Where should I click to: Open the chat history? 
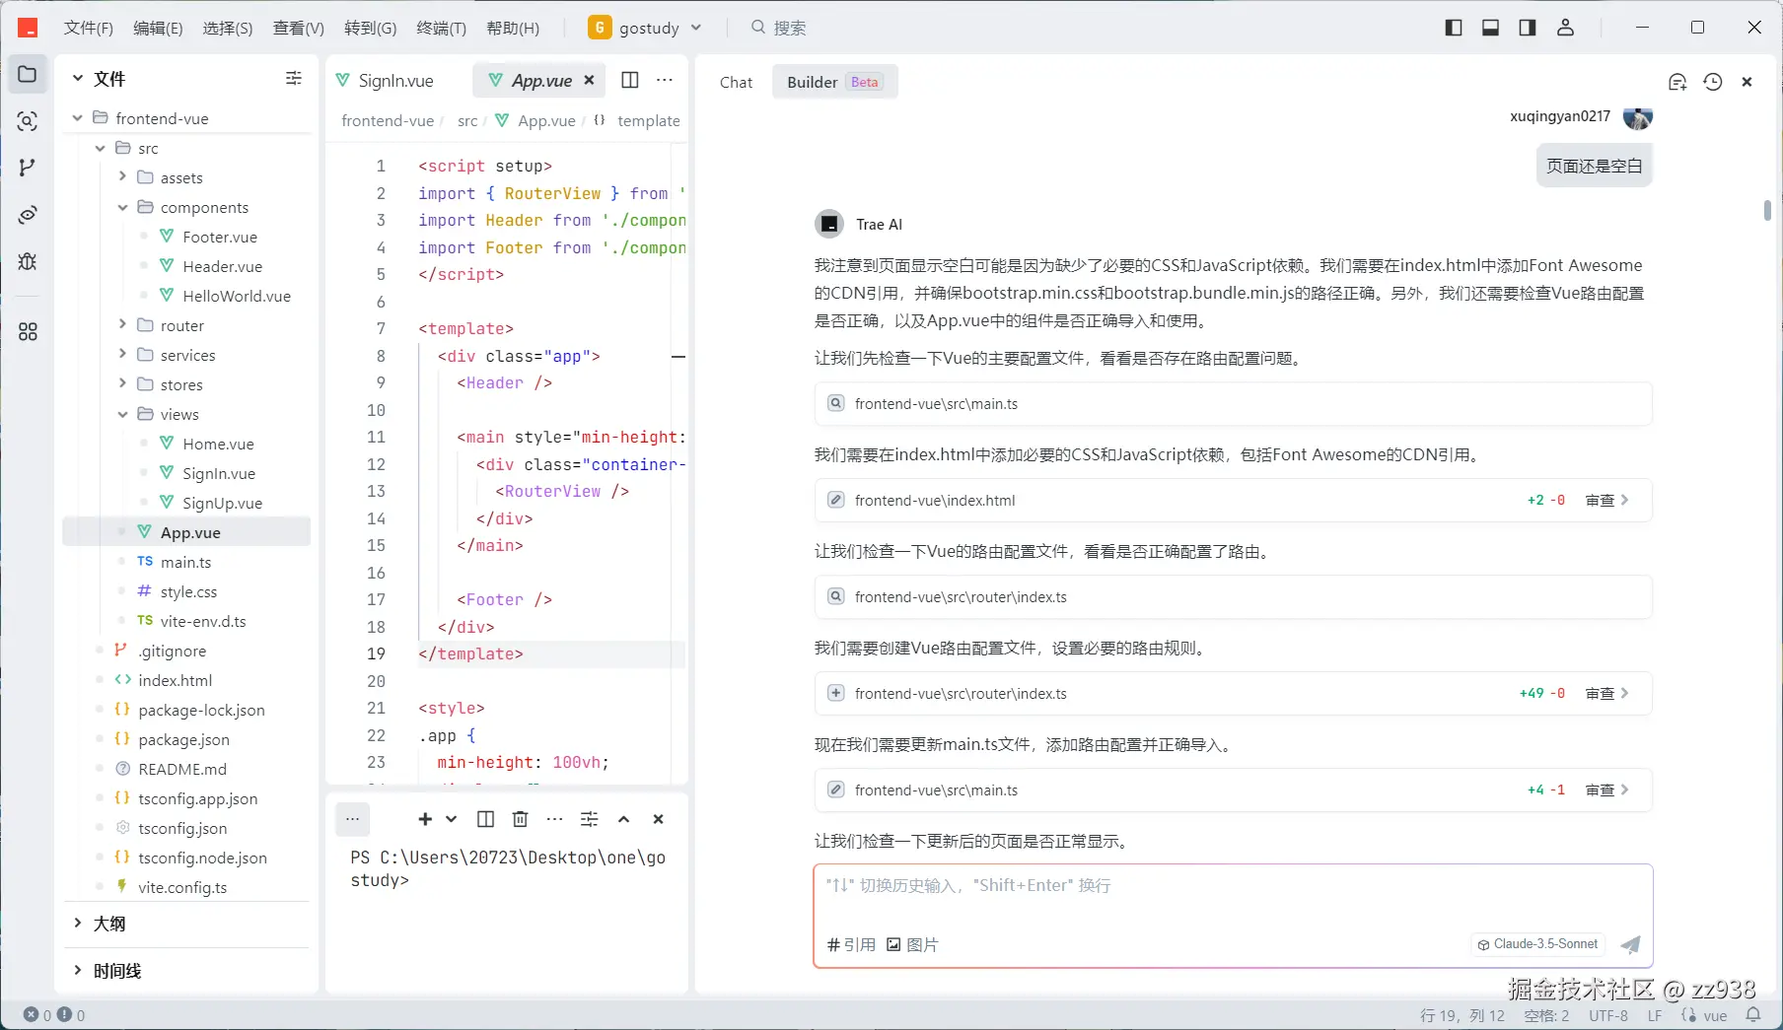pyautogui.click(x=1713, y=82)
